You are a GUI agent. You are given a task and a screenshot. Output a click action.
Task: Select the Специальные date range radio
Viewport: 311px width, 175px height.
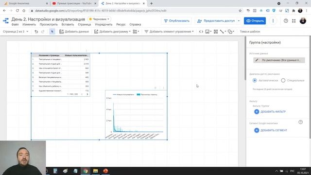pyautogui.click(x=283, y=80)
